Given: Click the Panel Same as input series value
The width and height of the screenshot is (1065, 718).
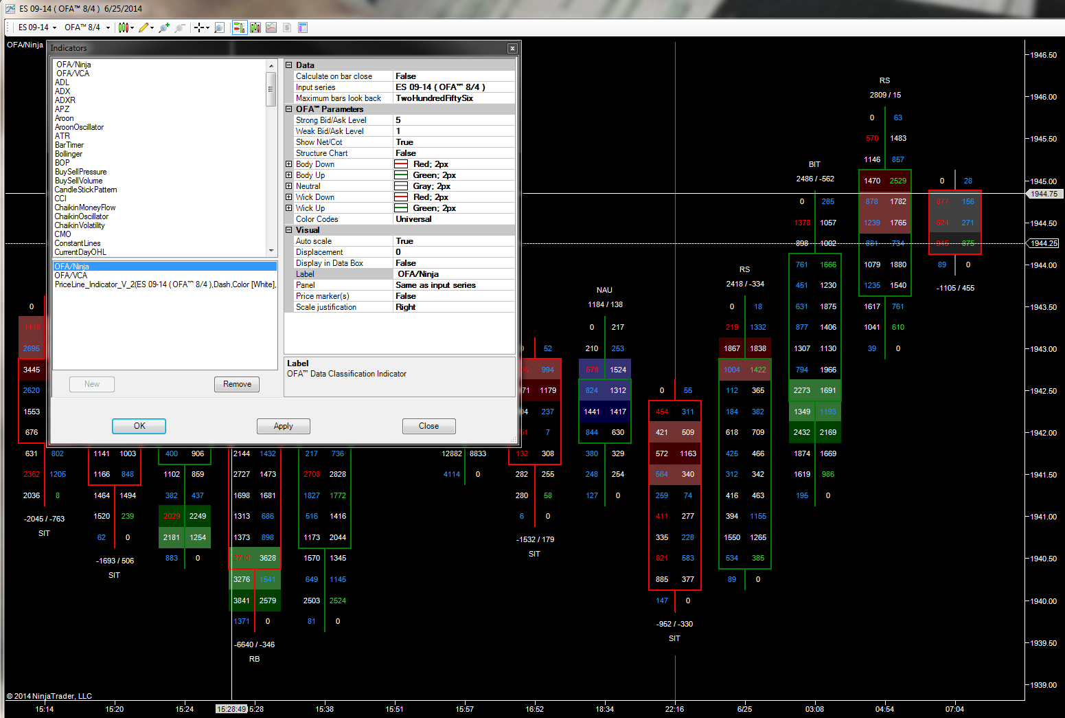Looking at the screenshot, I should 454,285.
